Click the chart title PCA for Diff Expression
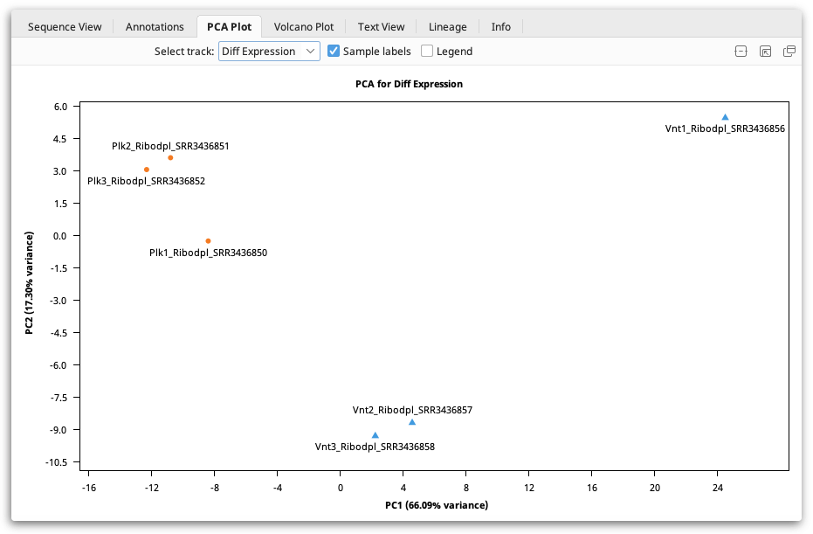Screen dimensions: 813x534 pyautogui.click(x=409, y=84)
